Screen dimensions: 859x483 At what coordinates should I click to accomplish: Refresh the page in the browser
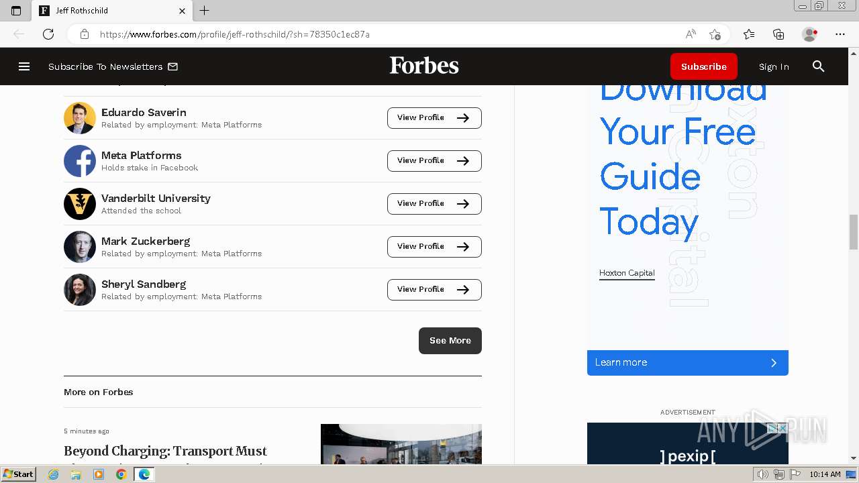(x=48, y=34)
